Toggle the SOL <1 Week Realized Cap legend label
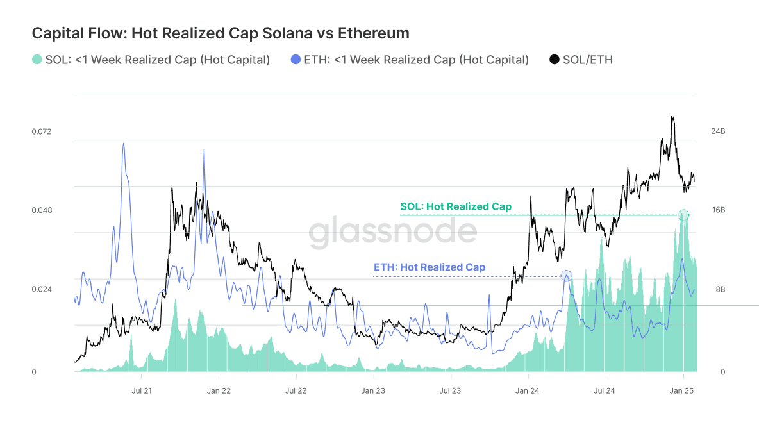Screen dimensions: 759x427 click(158, 60)
